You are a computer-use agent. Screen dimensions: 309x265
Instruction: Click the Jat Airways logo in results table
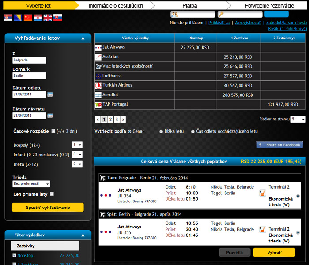click(98, 48)
